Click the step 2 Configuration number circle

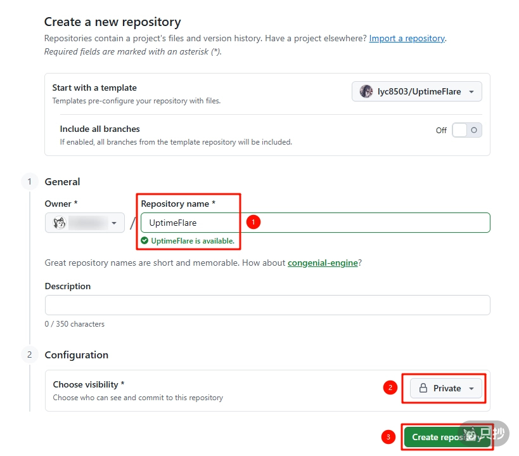click(29, 355)
